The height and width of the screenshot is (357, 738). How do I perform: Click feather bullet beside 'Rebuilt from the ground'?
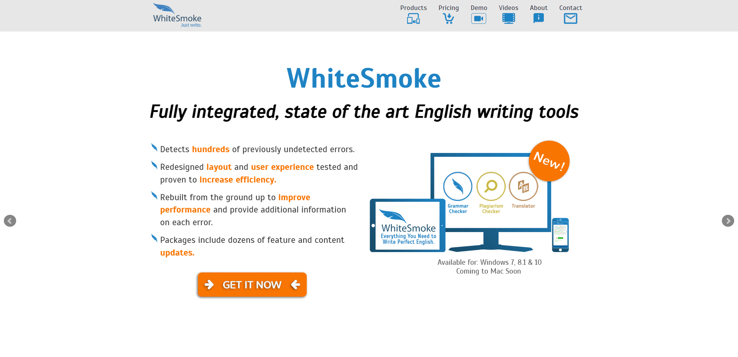[x=154, y=195]
